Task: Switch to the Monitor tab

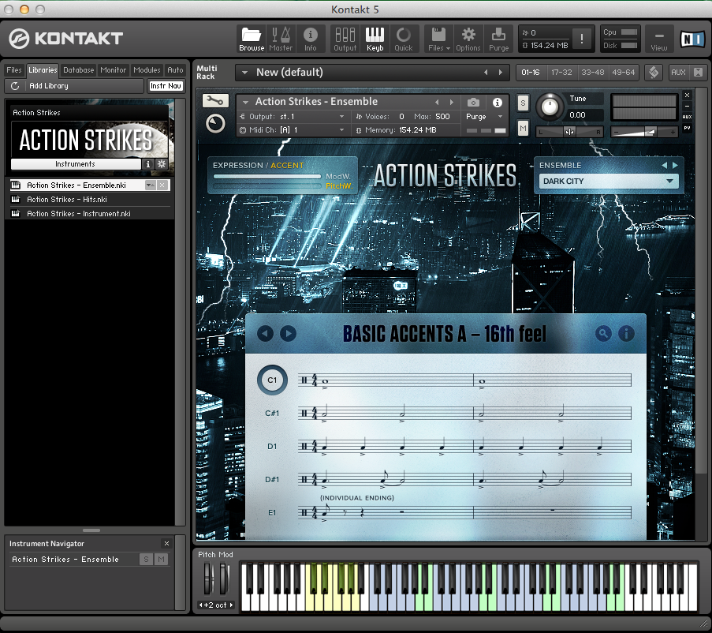Action: [113, 70]
